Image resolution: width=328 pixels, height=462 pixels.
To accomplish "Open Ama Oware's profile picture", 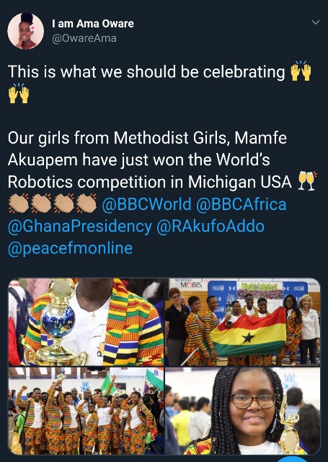I will click(x=26, y=31).
